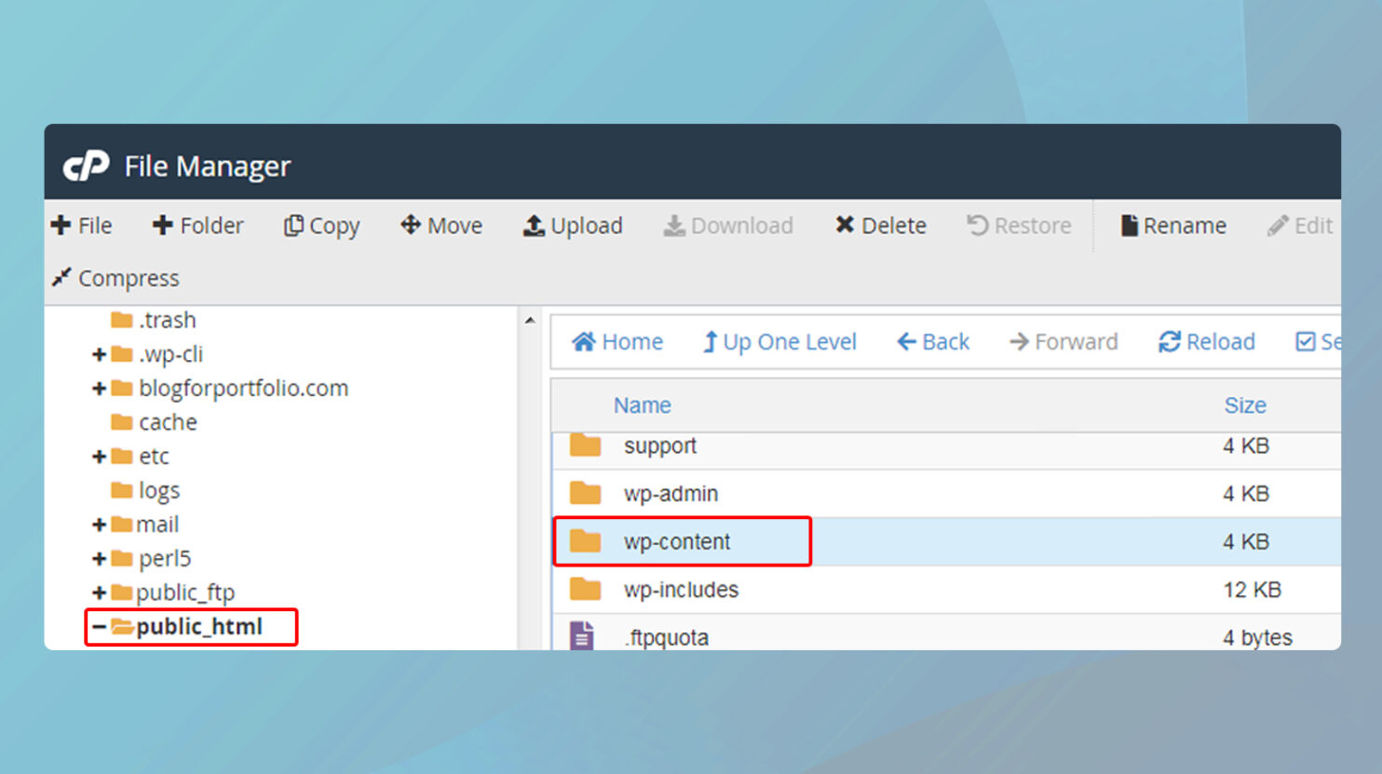Expand the etc directory in the tree
This screenshot has width=1382, height=774.
[x=99, y=456]
